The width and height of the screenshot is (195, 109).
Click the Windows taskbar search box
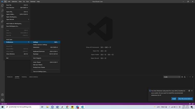[22, 107]
